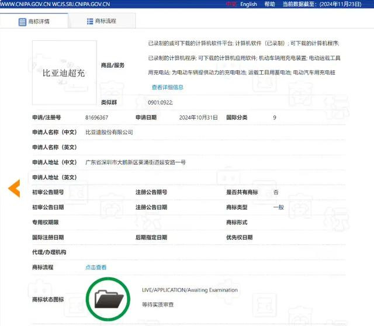
Task: Click the 是否共有商标 value 否
Action: (276, 192)
